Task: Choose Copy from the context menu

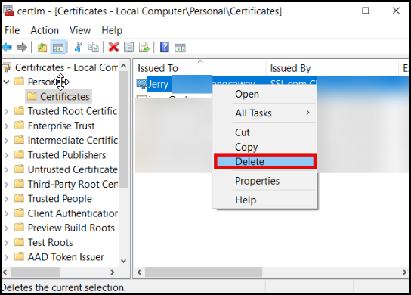Action: (x=264, y=147)
